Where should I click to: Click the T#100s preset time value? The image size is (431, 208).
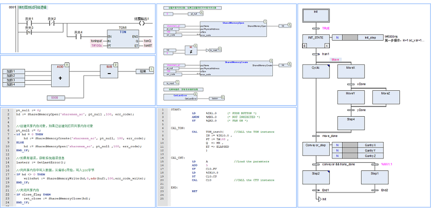96,45
